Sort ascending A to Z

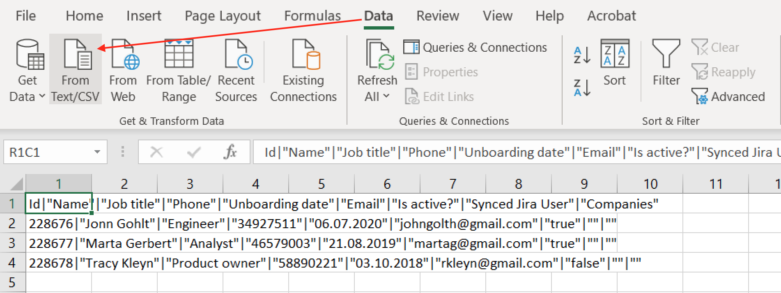(x=581, y=55)
